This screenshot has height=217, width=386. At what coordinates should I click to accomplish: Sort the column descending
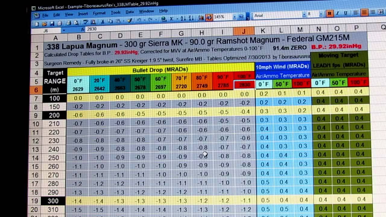pos(191,18)
